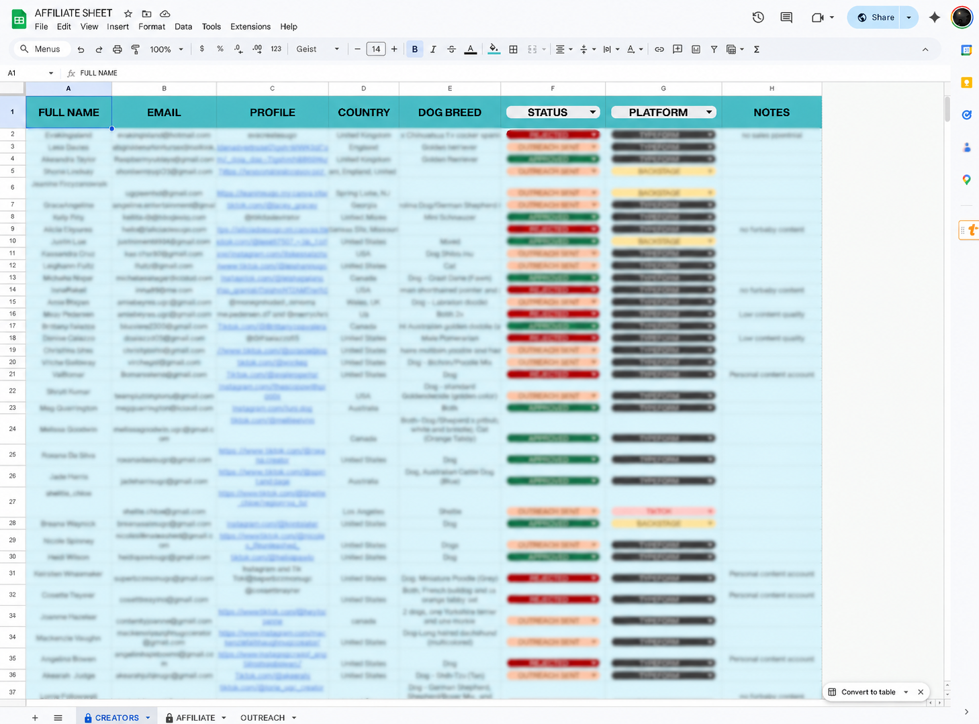The width and height of the screenshot is (979, 724).
Task: Open version history clock icon
Action: click(758, 17)
